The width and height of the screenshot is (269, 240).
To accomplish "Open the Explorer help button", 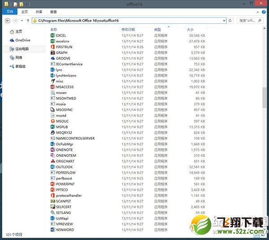I will 264,12.
